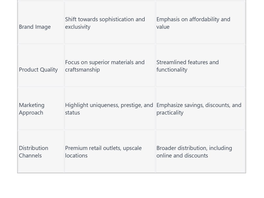The width and height of the screenshot is (264, 198).
Task: Click 'Premium retail outlets, upscale locations' cell
Action: tap(110, 152)
